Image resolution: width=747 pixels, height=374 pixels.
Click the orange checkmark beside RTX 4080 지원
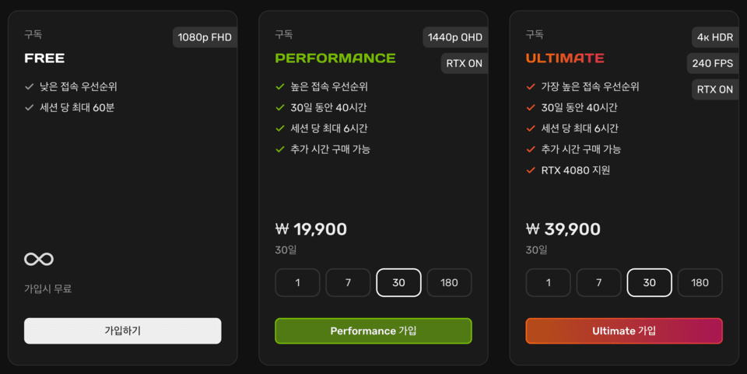(531, 170)
